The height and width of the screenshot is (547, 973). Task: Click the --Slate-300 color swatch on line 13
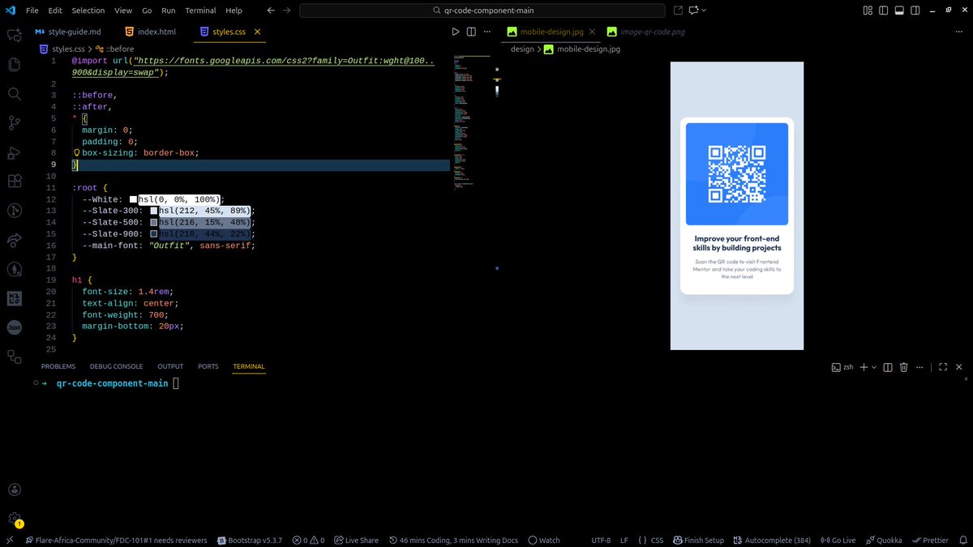coord(154,211)
